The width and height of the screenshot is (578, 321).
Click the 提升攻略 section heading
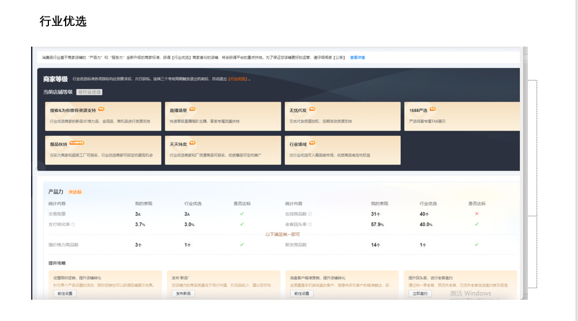[57, 263]
